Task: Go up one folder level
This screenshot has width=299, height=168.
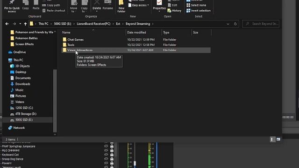Action: click(25, 24)
